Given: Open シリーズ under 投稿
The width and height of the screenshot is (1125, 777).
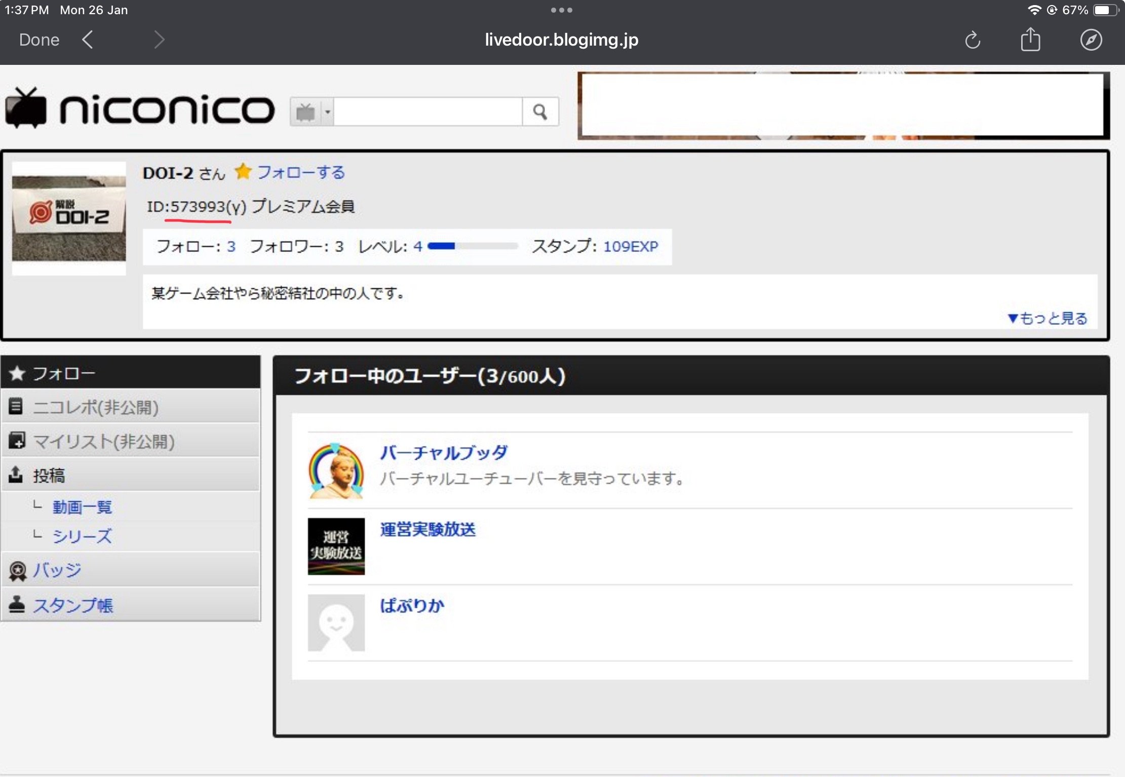Looking at the screenshot, I should (x=82, y=536).
